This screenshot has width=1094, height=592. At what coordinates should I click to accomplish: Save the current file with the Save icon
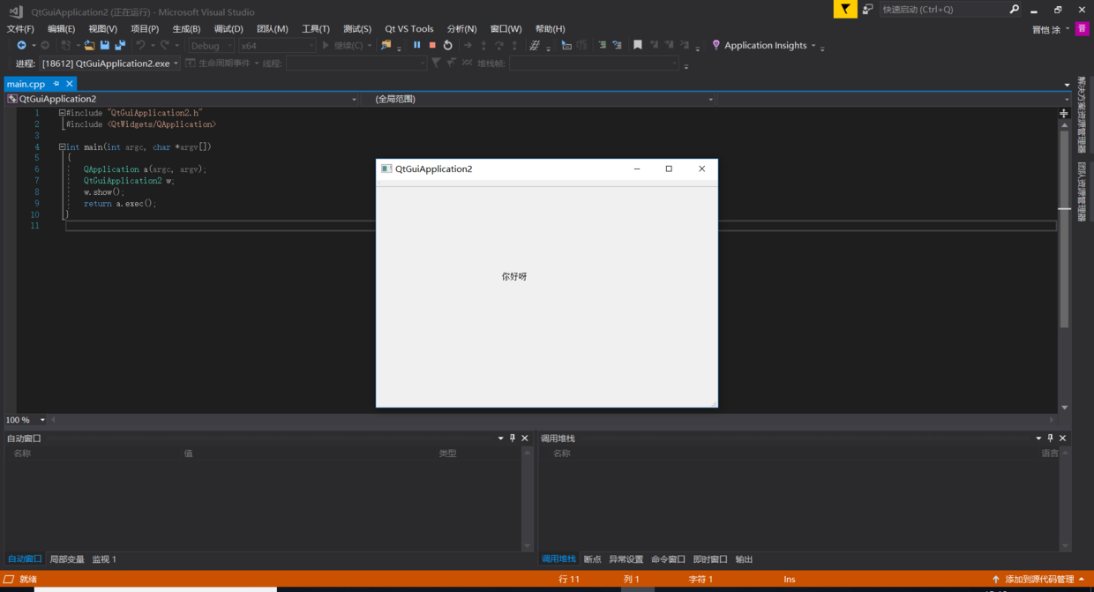[x=105, y=45]
